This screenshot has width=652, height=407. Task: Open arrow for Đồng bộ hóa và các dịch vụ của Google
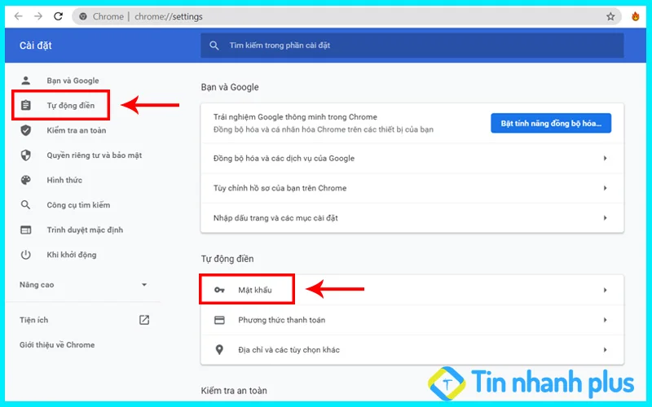point(605,158)
